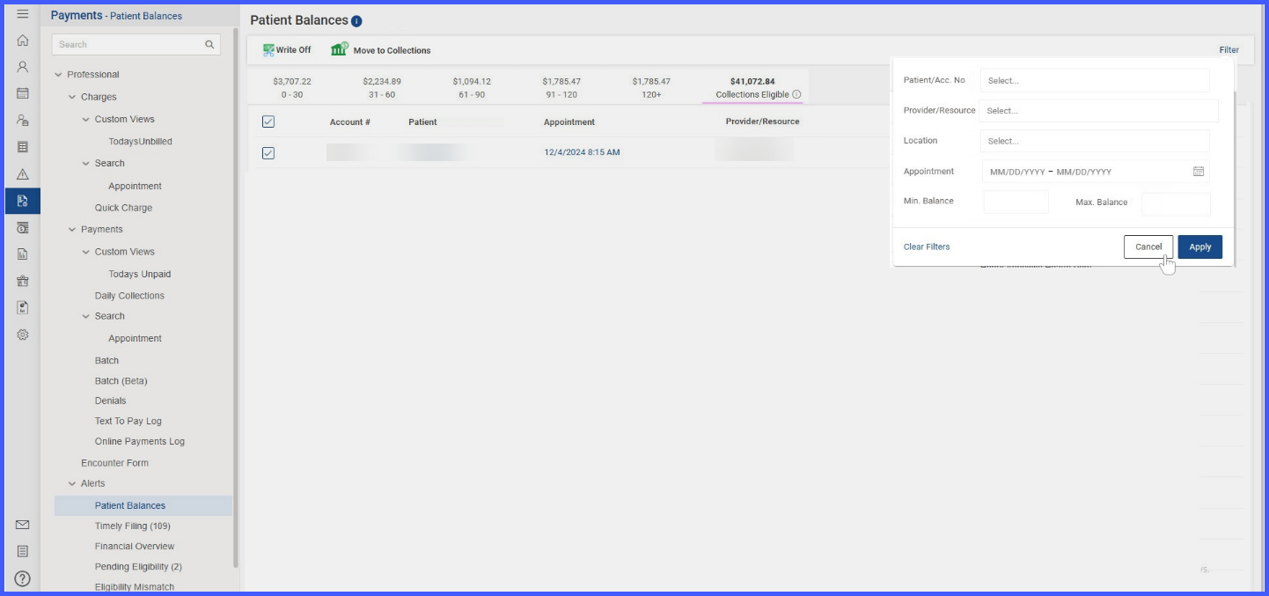Select the 0 - 30 aging bucket
The height and width of the screenshot is (596, 1269).
pos(292,88)
